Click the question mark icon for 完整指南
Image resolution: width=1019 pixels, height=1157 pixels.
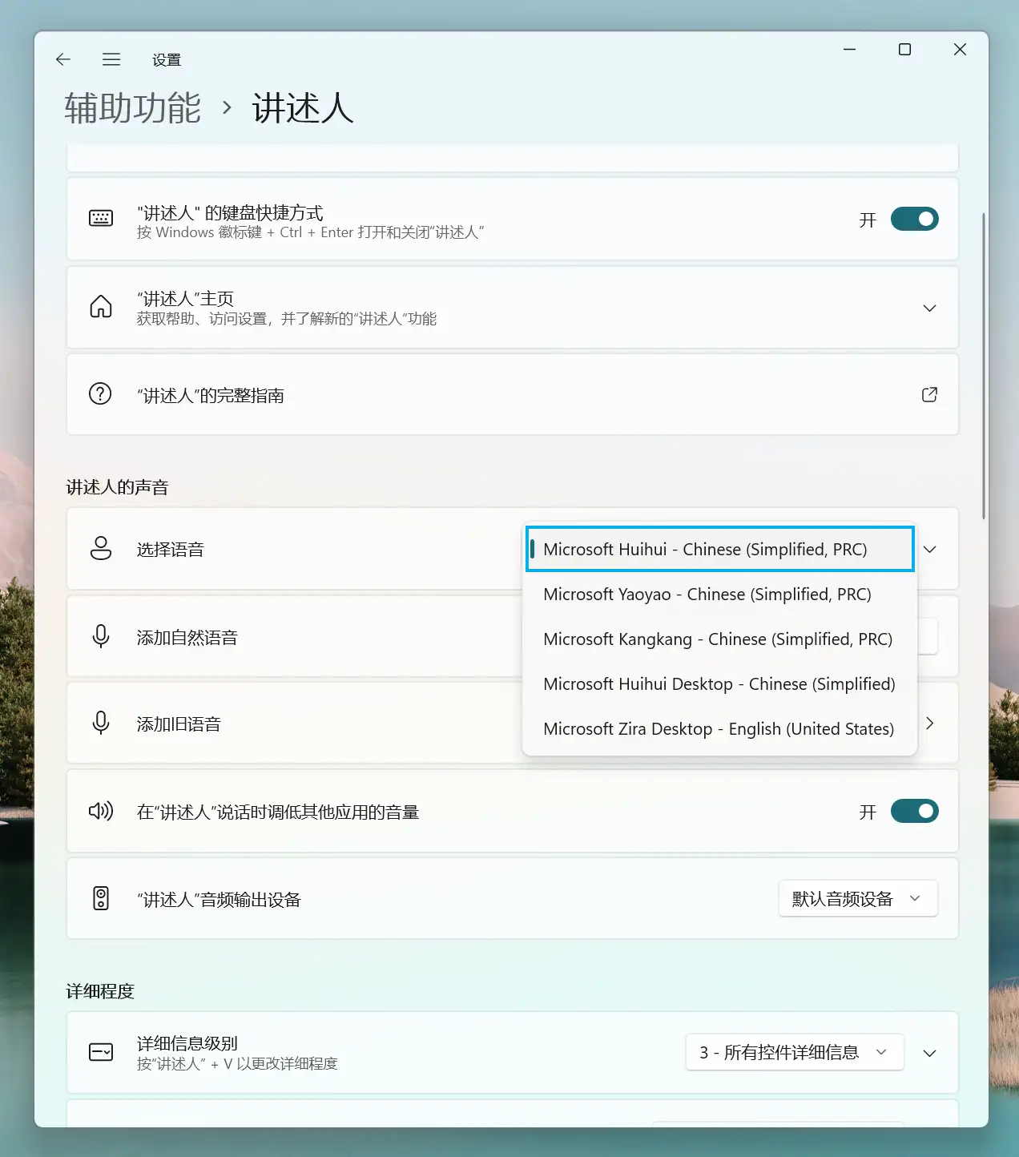click(x=100, y=394)
